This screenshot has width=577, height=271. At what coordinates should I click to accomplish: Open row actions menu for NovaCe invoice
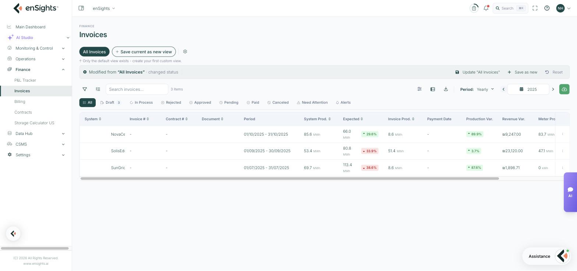click(562, 134)
